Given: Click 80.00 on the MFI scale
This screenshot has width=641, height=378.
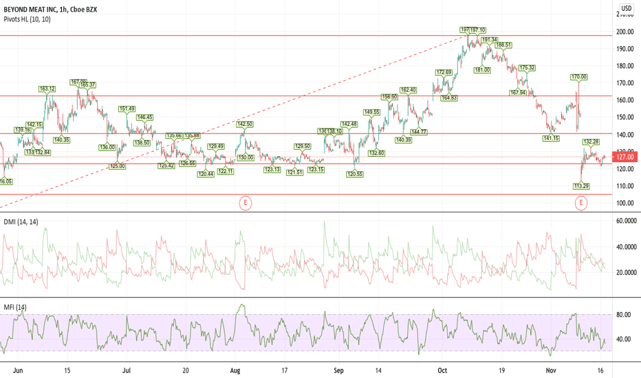Looking at the screenshot, I should [623, 315].
